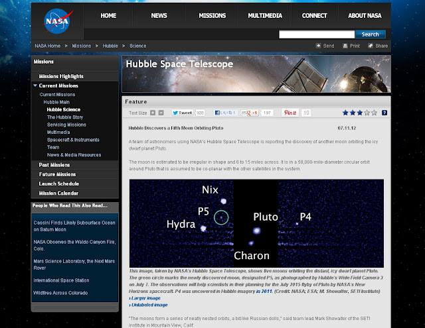Decrease text size with minus icon
425x328 pixels.
[161, 113]
